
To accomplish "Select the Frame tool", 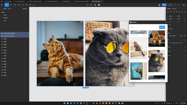I will click(x=11, y=5).
